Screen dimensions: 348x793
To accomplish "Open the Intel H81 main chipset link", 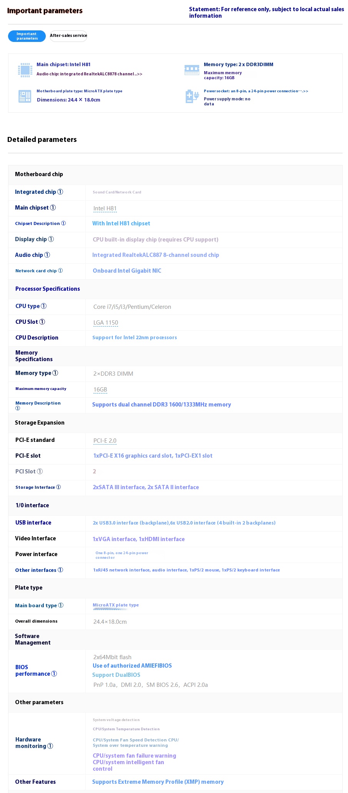I will (105, 208).
